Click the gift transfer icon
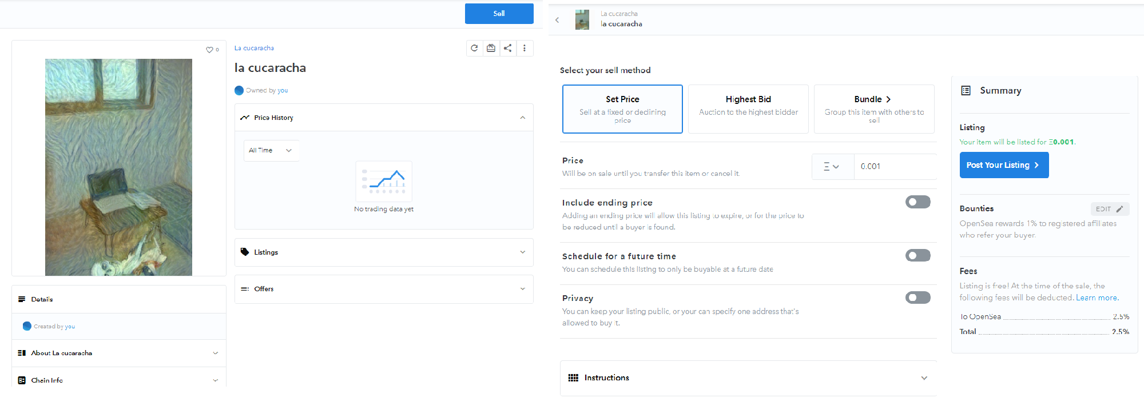Image resolution: width=1144 pixels, height=410 pixels. (491, 48)
